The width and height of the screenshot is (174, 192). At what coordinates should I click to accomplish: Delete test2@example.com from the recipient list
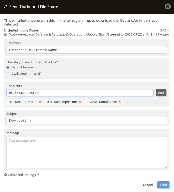120,102
